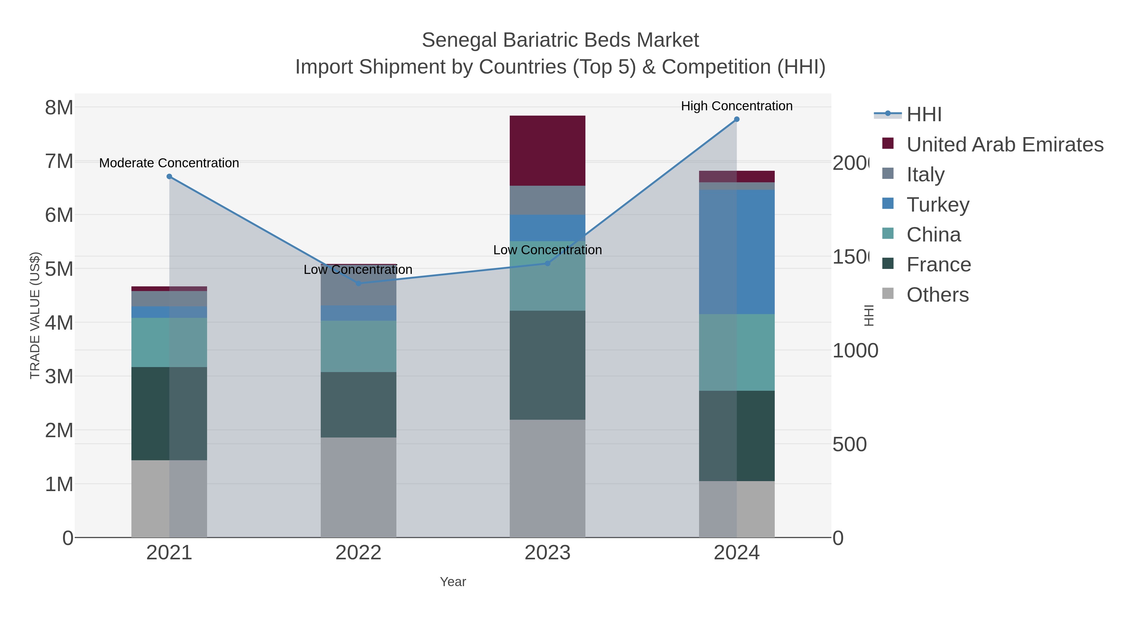The height and width of the screenshot is (631, 1121).
Task: Click the 'Moderate Concentration' annotation
Action: pos(169,163)
